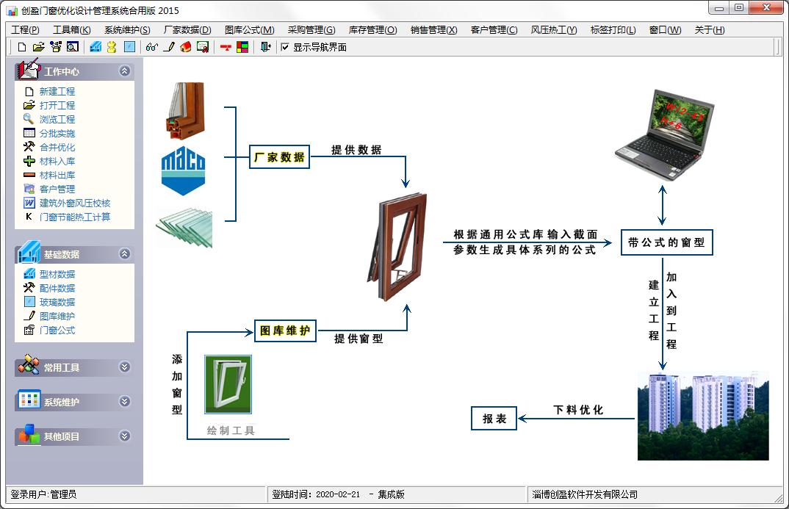This screenshot has height=509, width=789.
Task: Open the 窗口(W) menu
Action: point(666,29)
